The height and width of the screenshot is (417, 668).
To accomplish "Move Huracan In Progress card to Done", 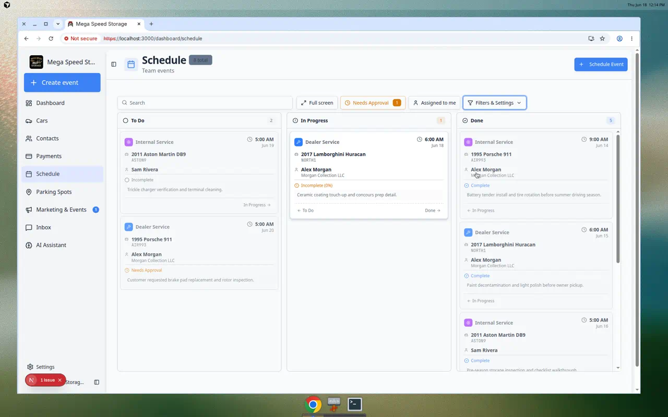I will coord(433,211).
